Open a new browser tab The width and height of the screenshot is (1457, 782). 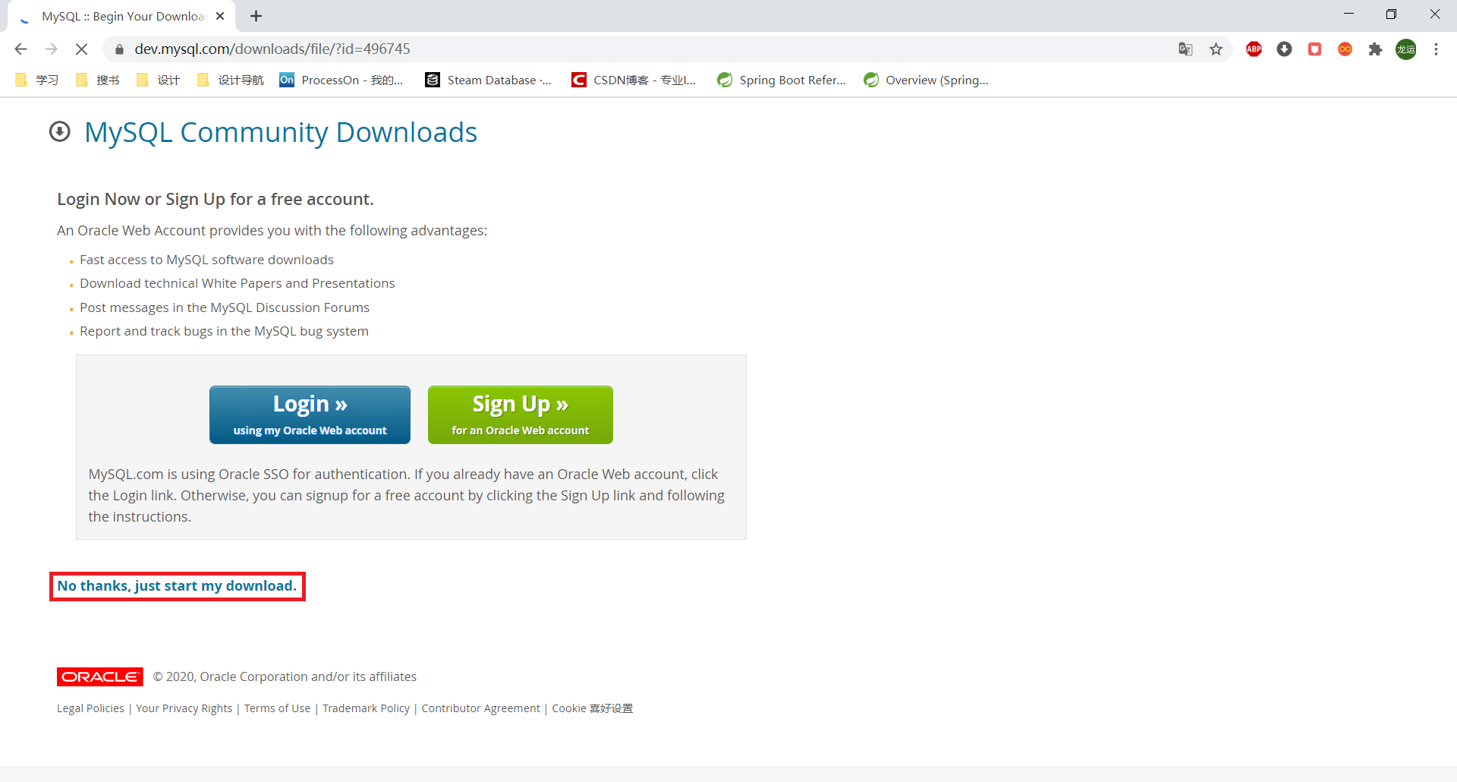pos(256,16)
